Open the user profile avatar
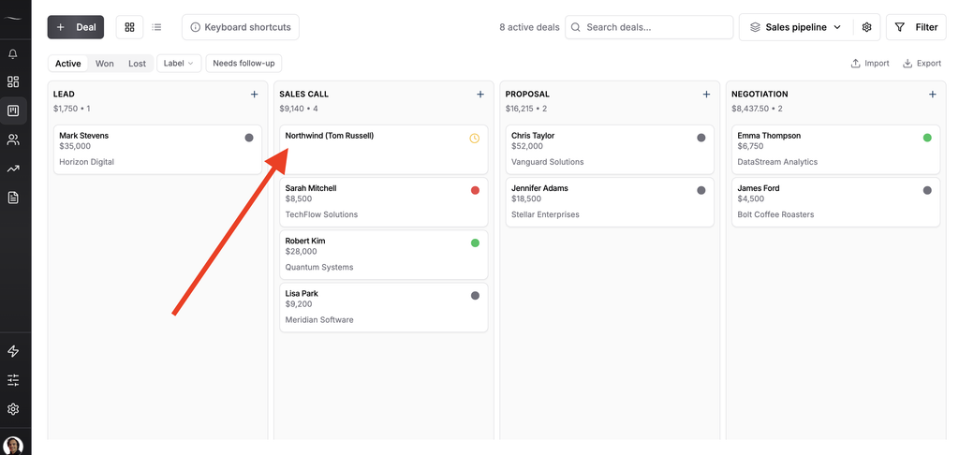Viewport: 959px width, 455px height. [13, 446]
